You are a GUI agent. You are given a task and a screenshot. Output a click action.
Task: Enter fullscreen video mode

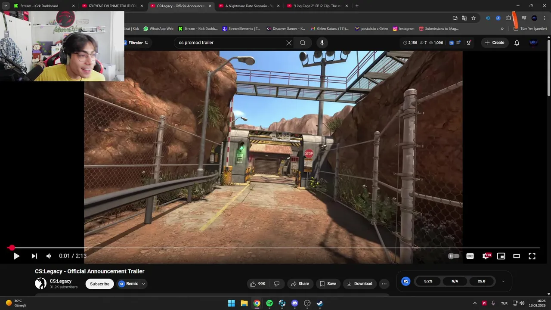[x=532, y=256]
